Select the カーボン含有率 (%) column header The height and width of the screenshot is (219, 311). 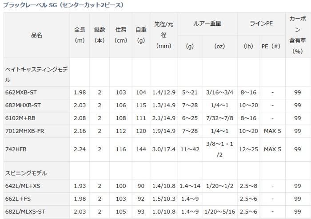tap(297, 35)
